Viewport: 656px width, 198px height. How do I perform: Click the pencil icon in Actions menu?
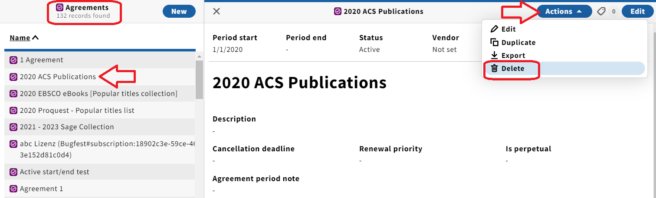point(494,29)
